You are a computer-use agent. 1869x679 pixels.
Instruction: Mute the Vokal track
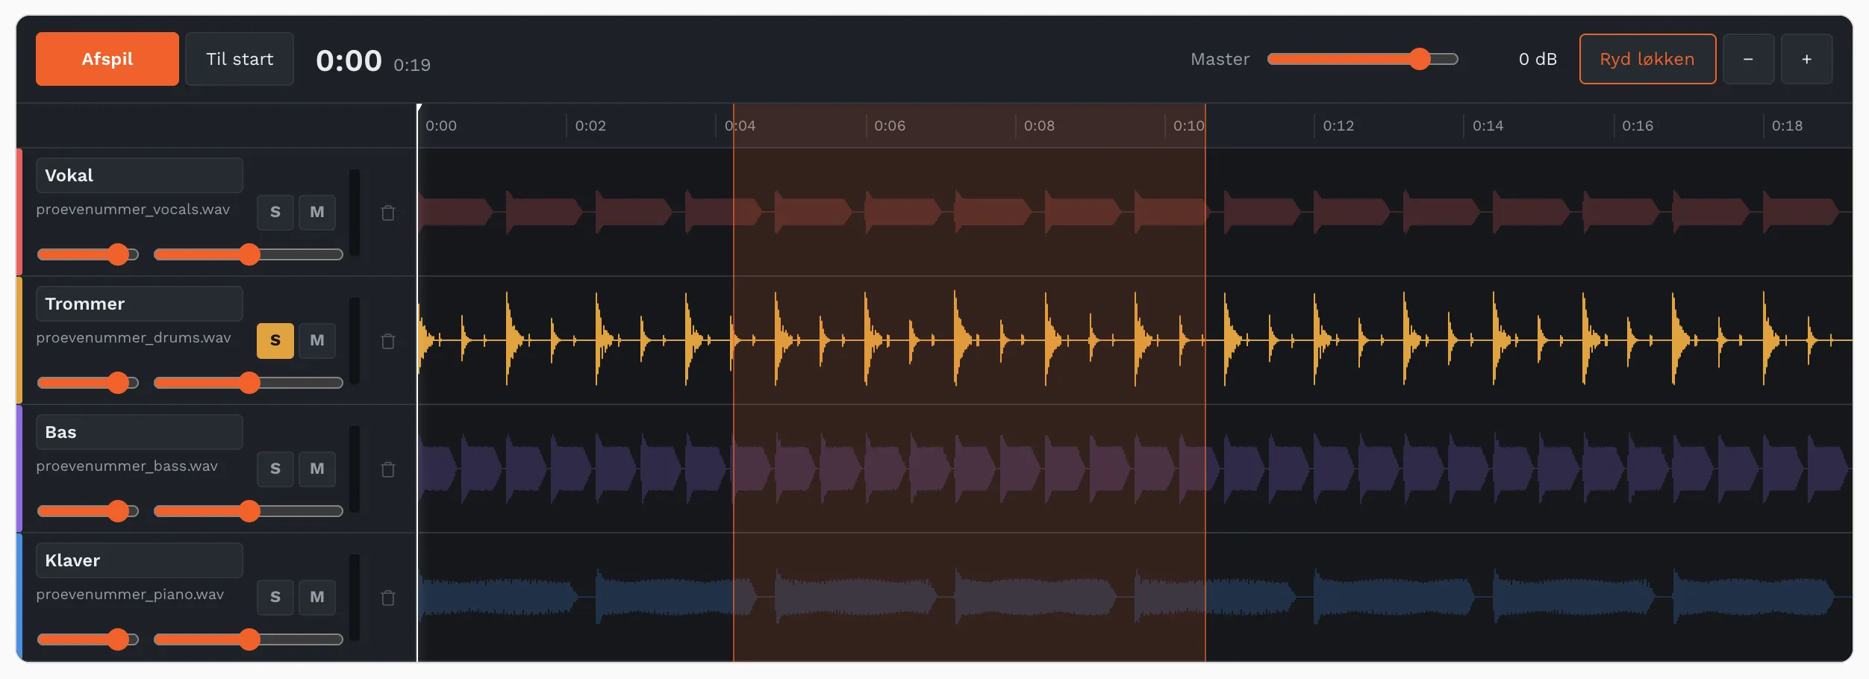[317, 212]
